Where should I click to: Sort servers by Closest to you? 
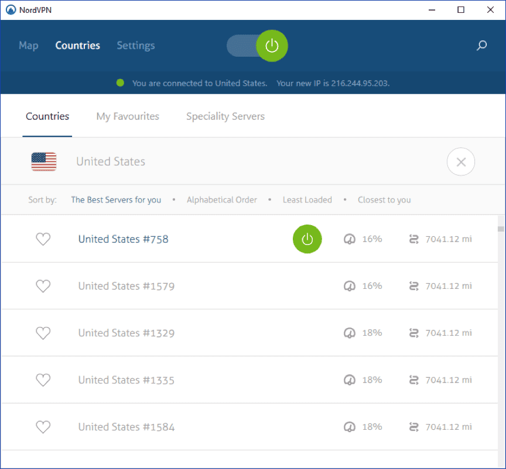(x=384, y=200)
